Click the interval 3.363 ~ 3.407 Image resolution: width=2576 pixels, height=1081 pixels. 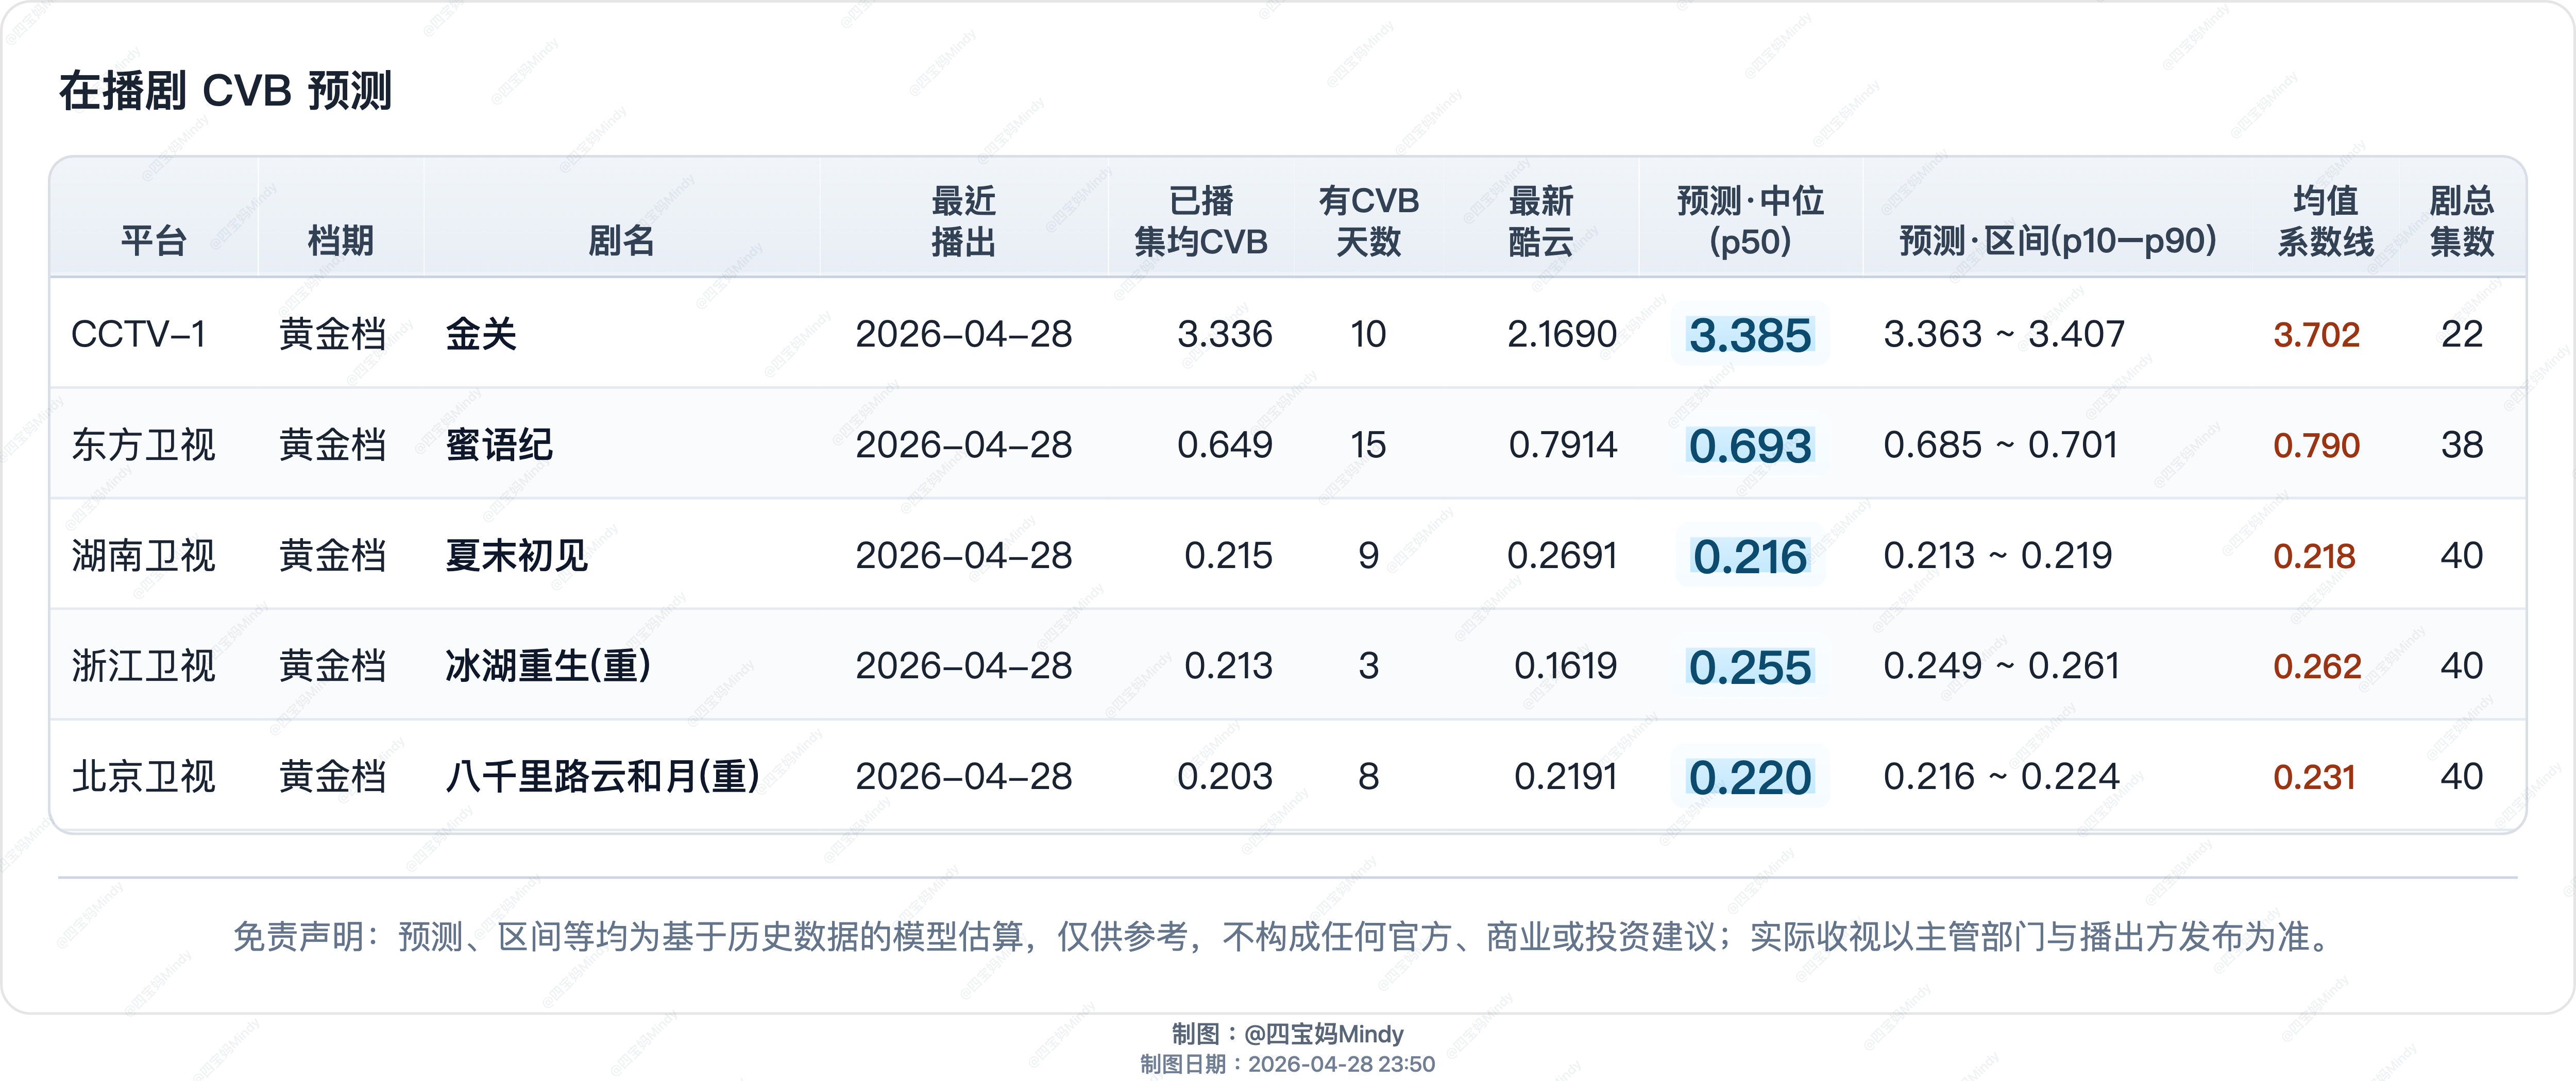coord(2004,334)
